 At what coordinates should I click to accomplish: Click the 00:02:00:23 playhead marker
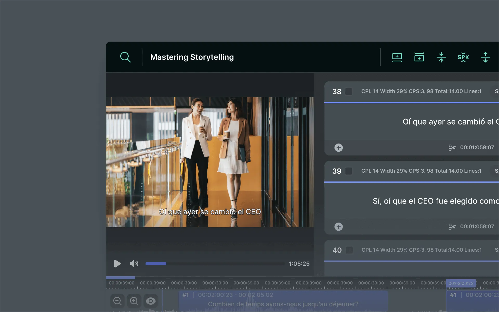tap(461, 283)
